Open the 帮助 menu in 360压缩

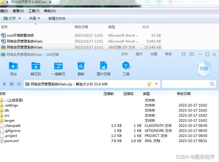(169, 54)
